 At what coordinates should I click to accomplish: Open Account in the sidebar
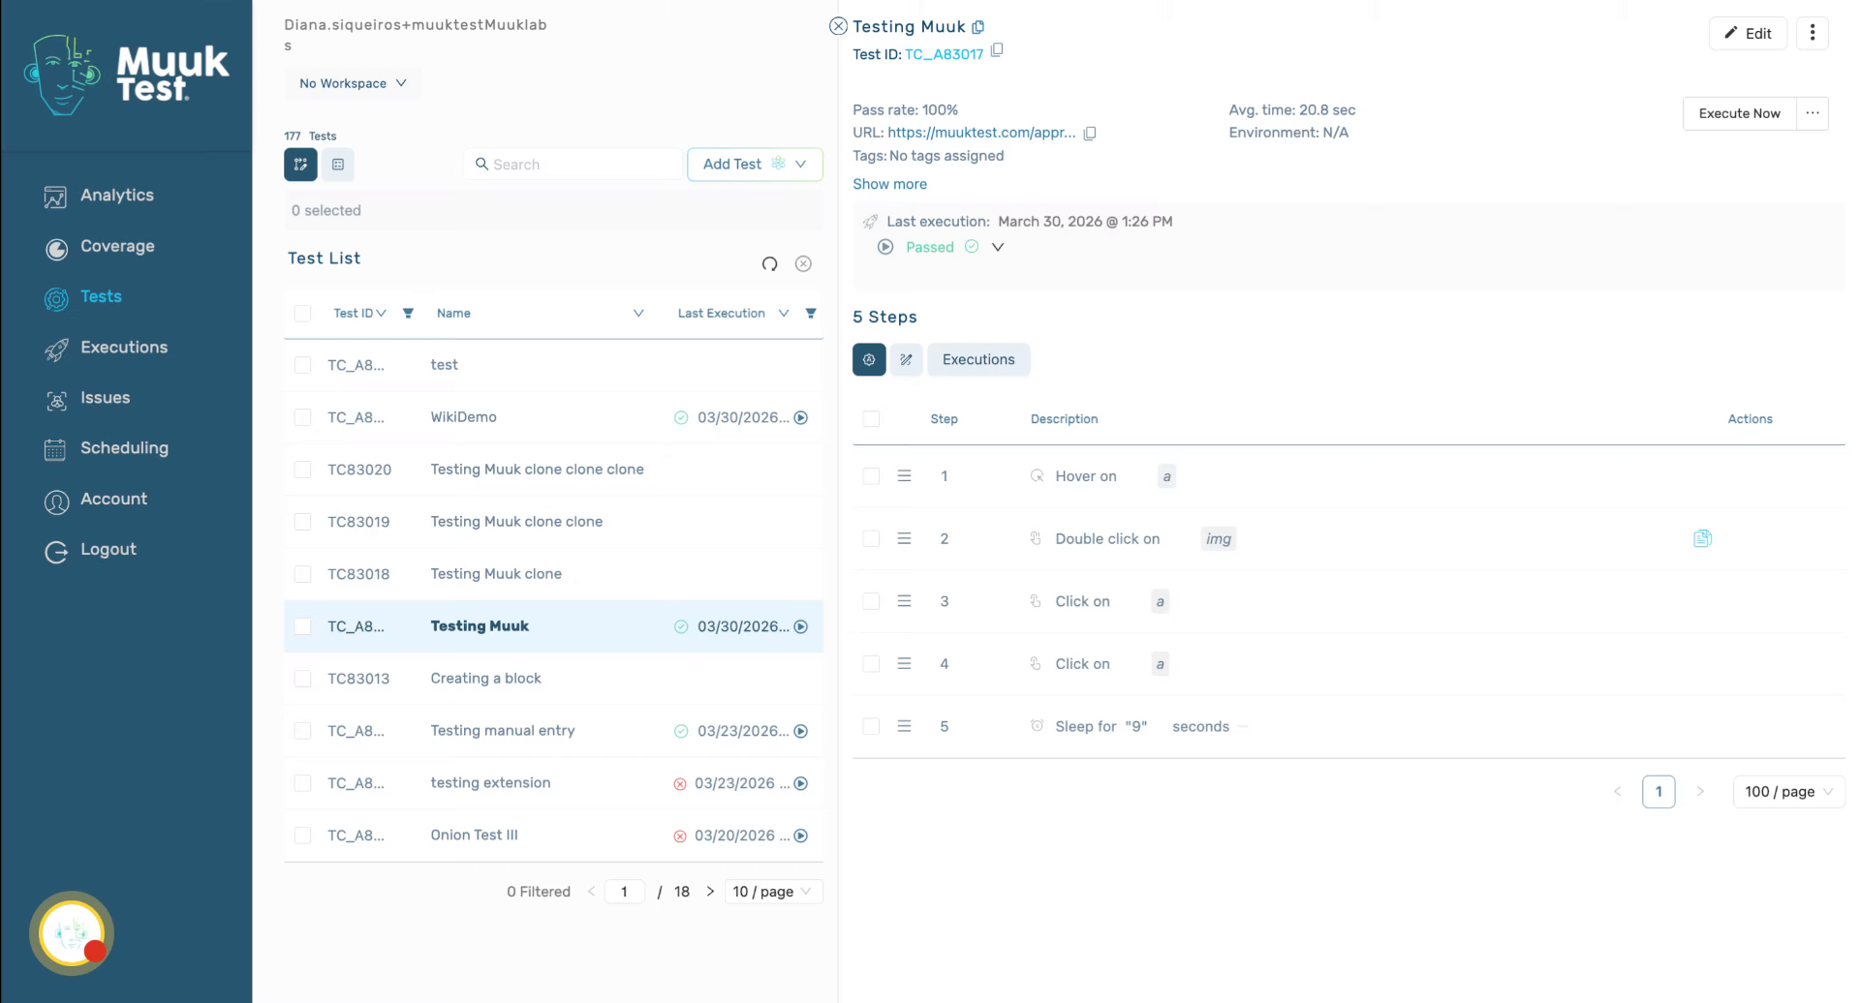point(96,500)
